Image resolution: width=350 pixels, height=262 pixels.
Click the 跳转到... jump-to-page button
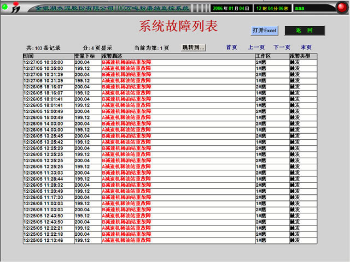coord(194,47)
